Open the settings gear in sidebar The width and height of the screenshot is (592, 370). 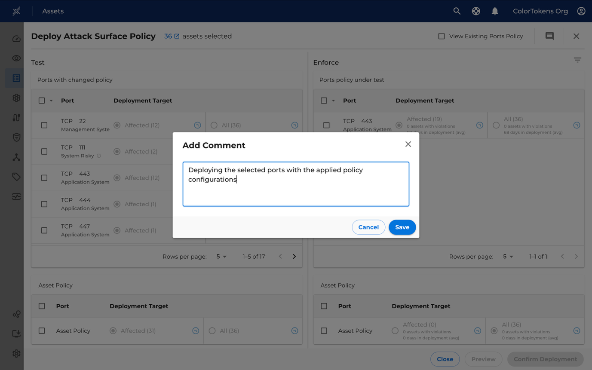16,353
